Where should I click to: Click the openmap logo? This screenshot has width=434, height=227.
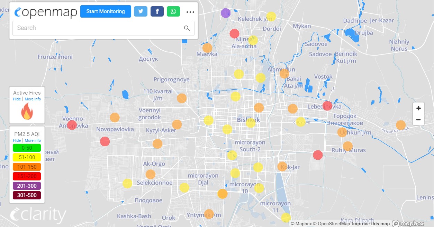pos(46,12)
